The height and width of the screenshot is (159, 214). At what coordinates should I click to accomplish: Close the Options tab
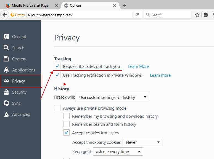tap(115, 6)
